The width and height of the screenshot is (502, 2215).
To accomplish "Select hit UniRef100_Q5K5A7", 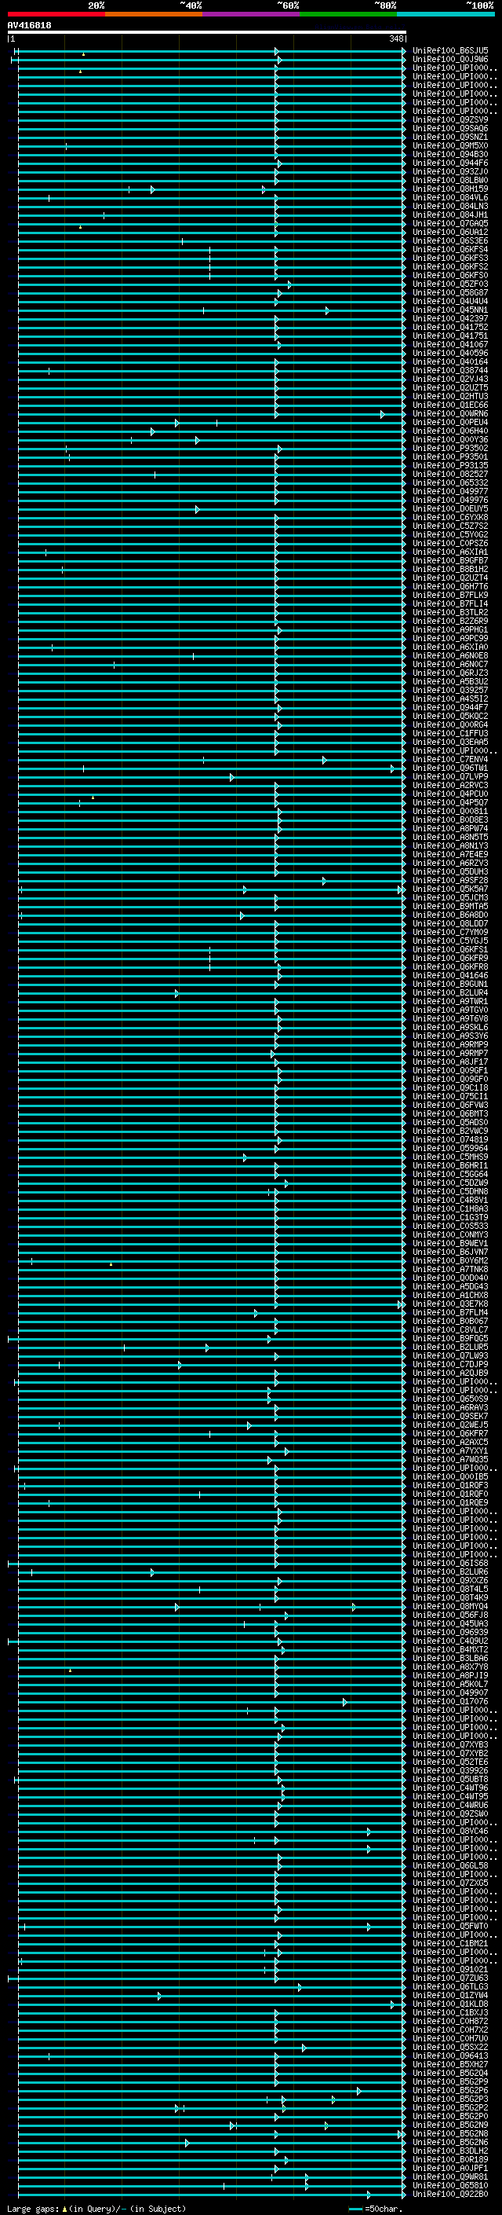I will click(450, 889).
